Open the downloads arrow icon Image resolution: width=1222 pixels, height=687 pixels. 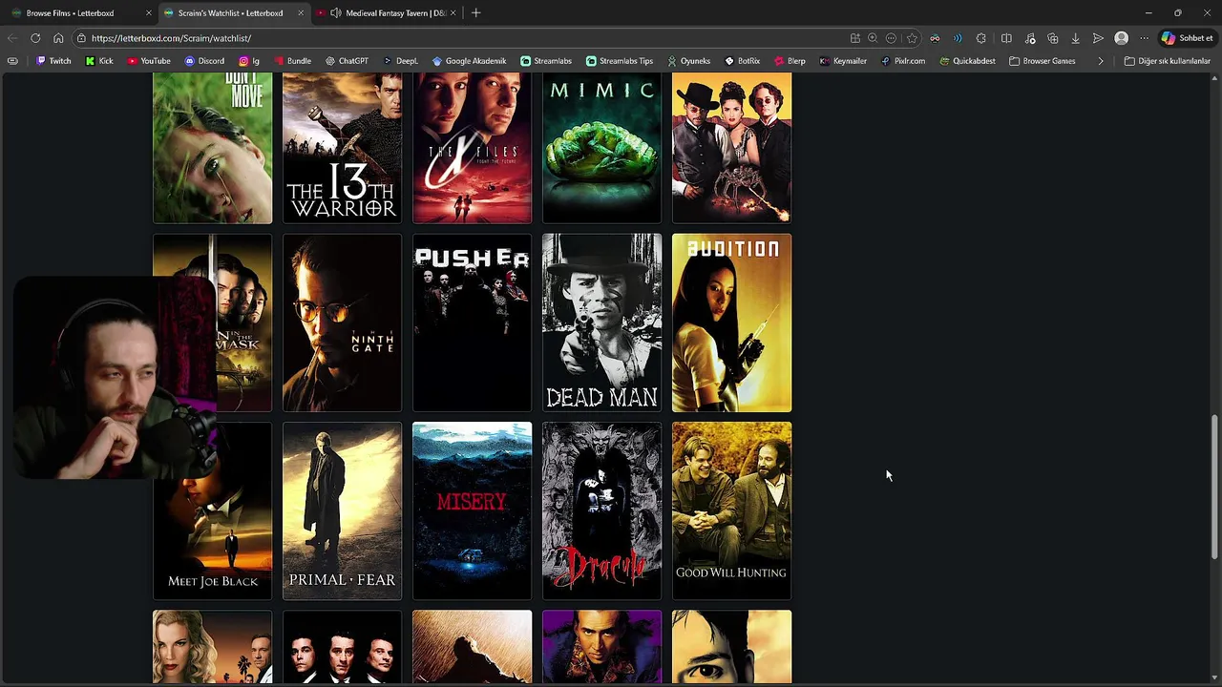[x=1075, y=38]
